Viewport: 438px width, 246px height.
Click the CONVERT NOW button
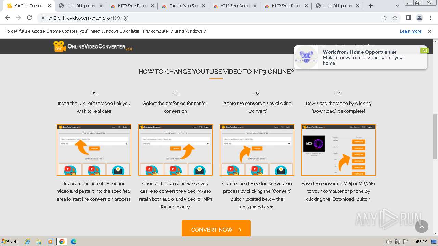(216, 229)
